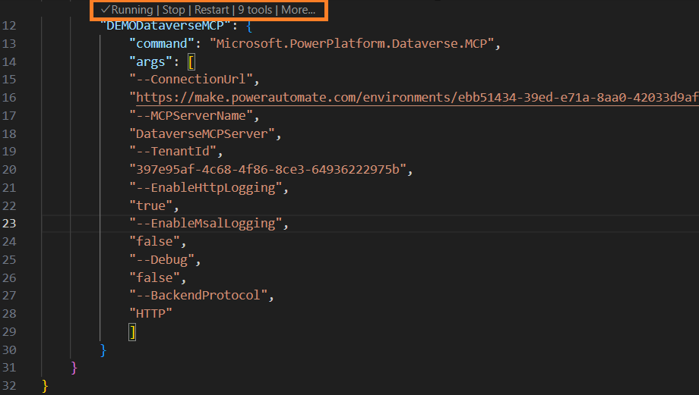Viewport: 699px width, 395px height.
Task: Click the opening bracket after "args"
Action: pos(191,61)
